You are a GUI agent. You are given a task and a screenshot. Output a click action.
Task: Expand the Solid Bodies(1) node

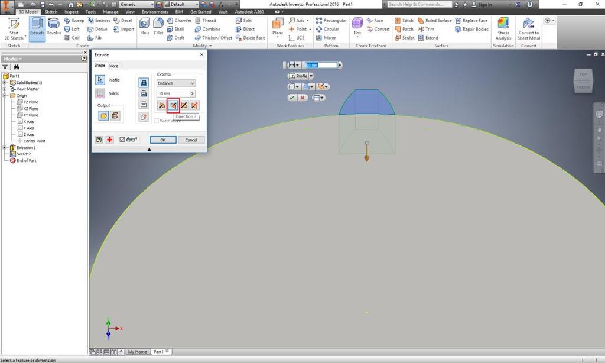coord(5,83)
